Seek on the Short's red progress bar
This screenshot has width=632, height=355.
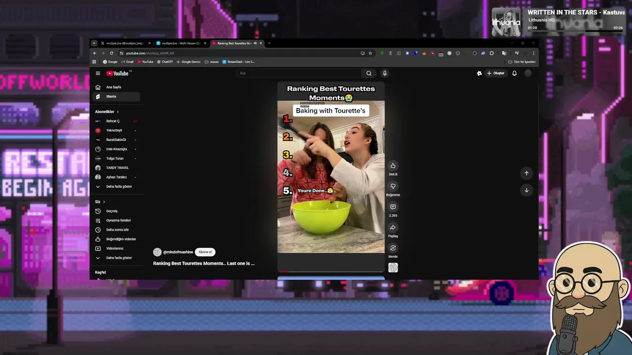pyautogui.click(x=331, y=272)
